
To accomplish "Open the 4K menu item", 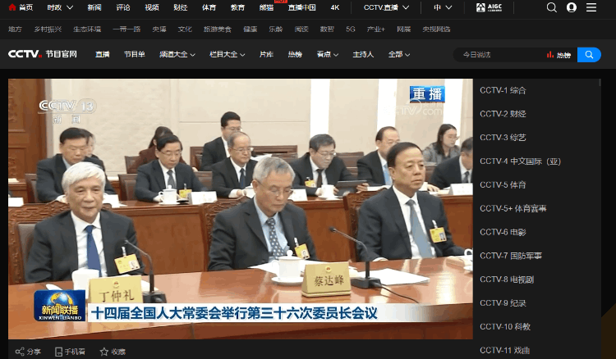I will coord(335,7).
